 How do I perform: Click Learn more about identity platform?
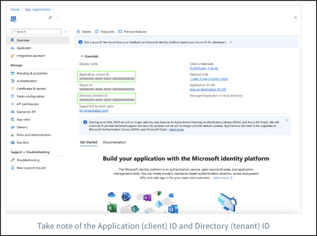(x=222, y=178)
